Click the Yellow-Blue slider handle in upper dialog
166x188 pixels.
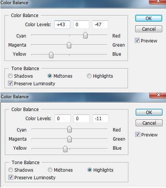point(51,55)
